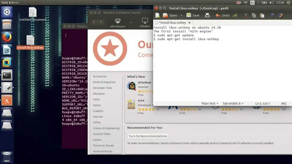Screen dimensions: 292x164
Task: Expand the recent files arrow beside Open
Action: tap(181, 15)
